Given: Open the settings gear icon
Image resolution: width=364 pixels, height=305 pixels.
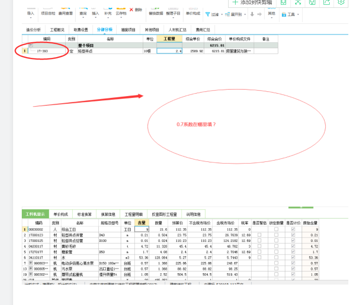Looking at the screenshot, I should coord(341,2).
